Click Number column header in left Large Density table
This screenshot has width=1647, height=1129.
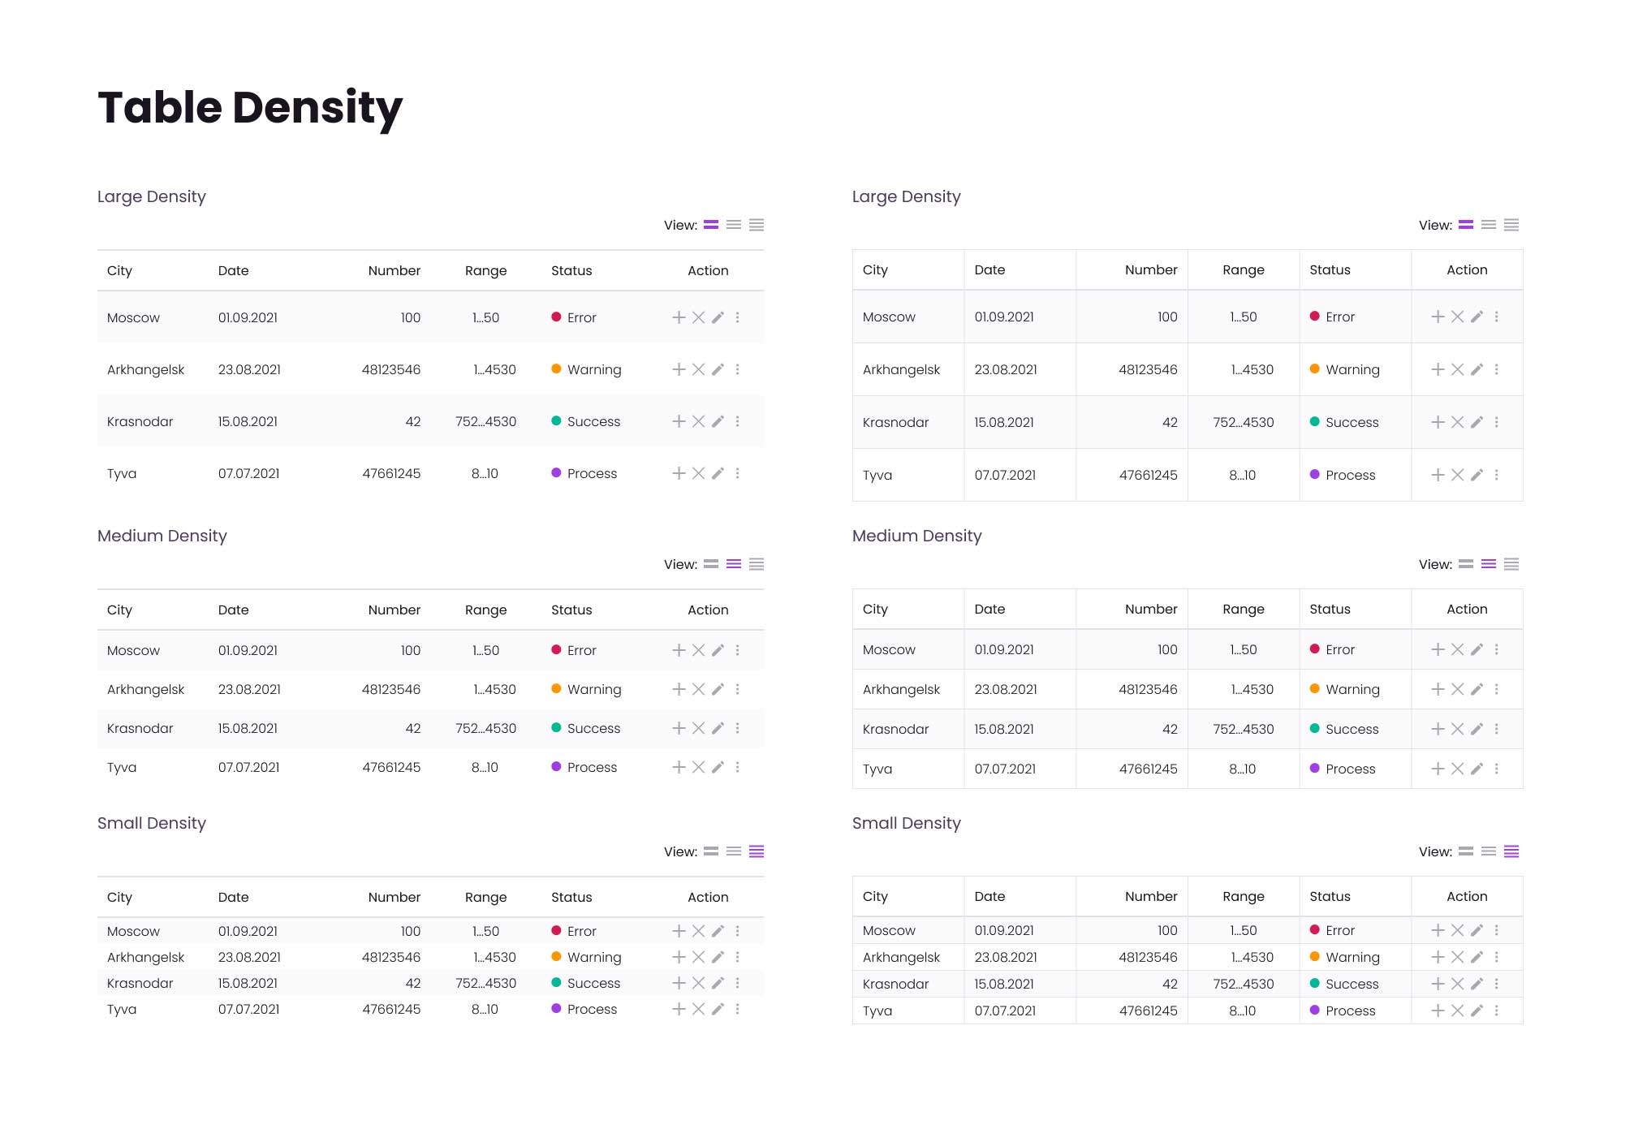tap(394, 270)
